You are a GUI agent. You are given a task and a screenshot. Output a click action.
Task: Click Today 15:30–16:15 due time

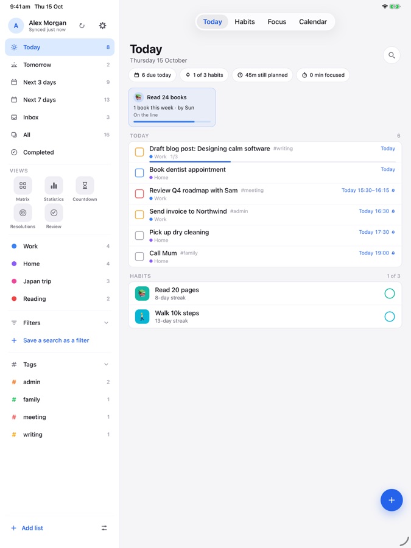pos(365,191)
